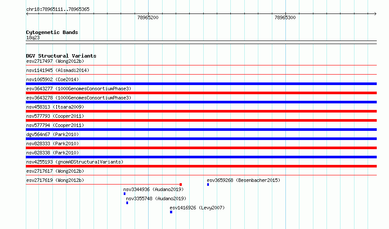The height and width of the screenshot is (229, 389).
Task: Click thin red line of nsv1141945
Action: [x=201, y=74]
